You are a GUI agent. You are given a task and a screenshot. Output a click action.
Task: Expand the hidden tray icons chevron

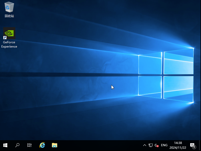pyautogui.click(x=144, y=145)
